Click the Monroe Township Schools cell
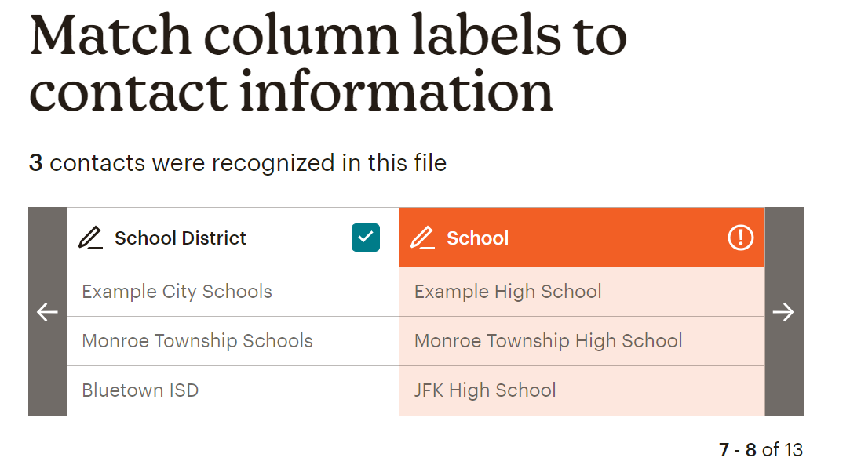 pyautogui.click(x=198, y=341)
